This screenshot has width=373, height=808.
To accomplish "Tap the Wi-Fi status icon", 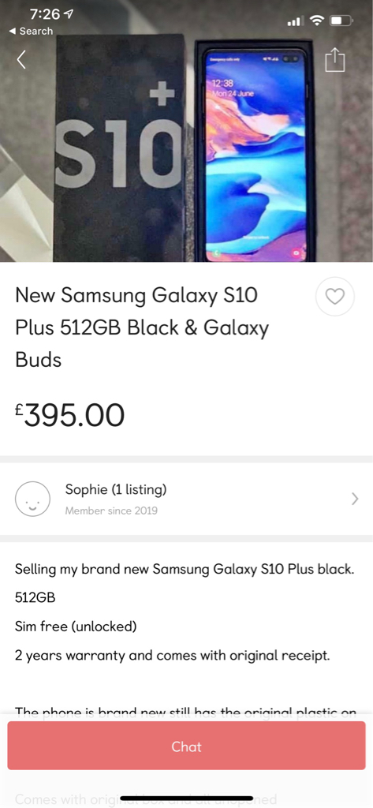I will (x=317, y=21).
